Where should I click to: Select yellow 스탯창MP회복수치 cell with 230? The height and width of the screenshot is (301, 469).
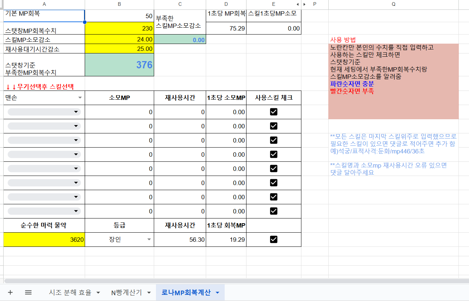120,28
